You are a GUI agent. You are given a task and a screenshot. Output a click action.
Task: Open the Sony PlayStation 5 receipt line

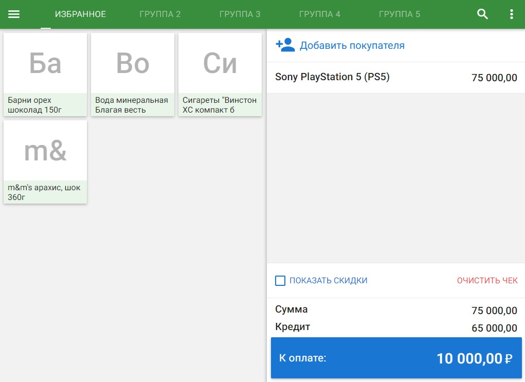pyautogui.click(x=395, y=78)
